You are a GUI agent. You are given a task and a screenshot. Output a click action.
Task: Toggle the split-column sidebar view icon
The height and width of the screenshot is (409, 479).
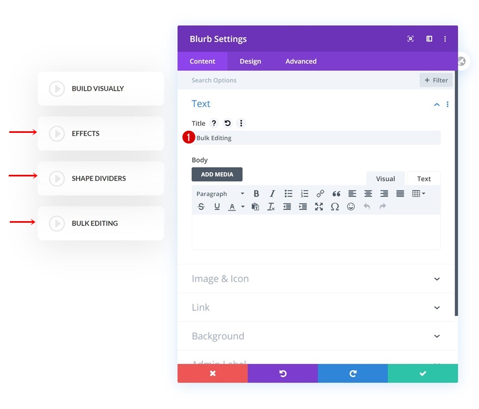429,39
